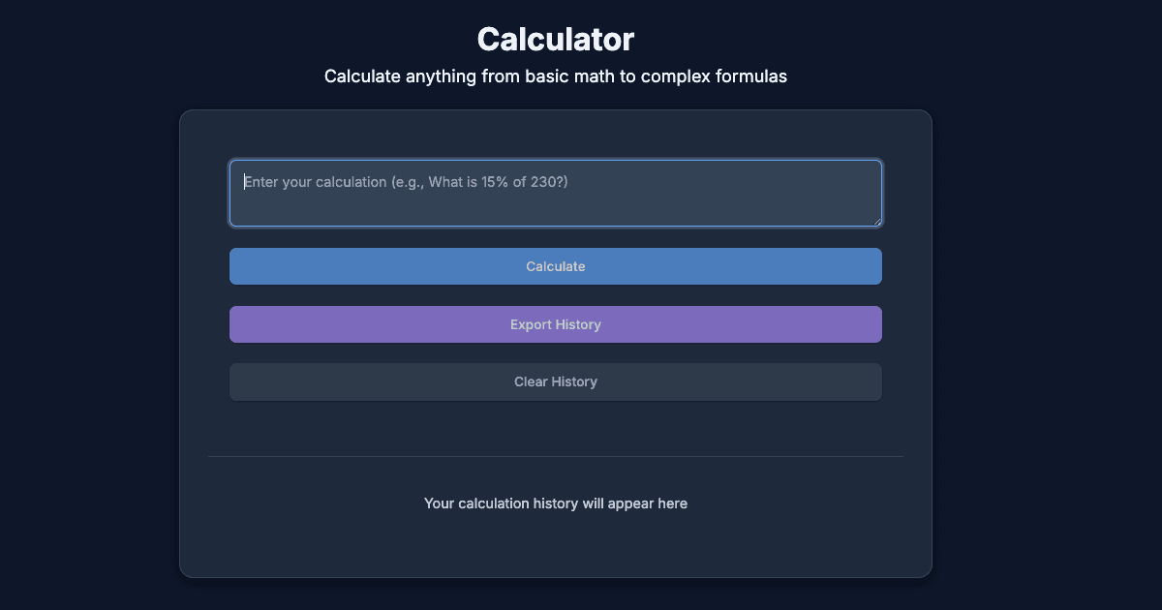The height and width of the screenshot is (610, 1162).
Task: Click the divider line above the history section
Action: 555,455
